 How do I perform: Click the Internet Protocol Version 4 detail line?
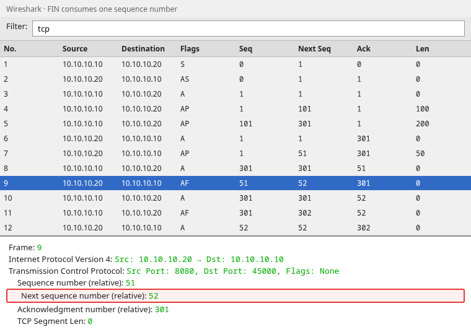pos(146,259)
